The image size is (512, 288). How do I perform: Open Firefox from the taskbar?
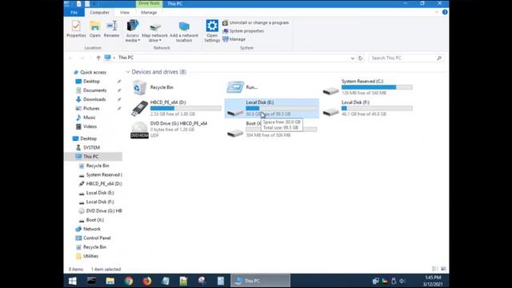147,281
